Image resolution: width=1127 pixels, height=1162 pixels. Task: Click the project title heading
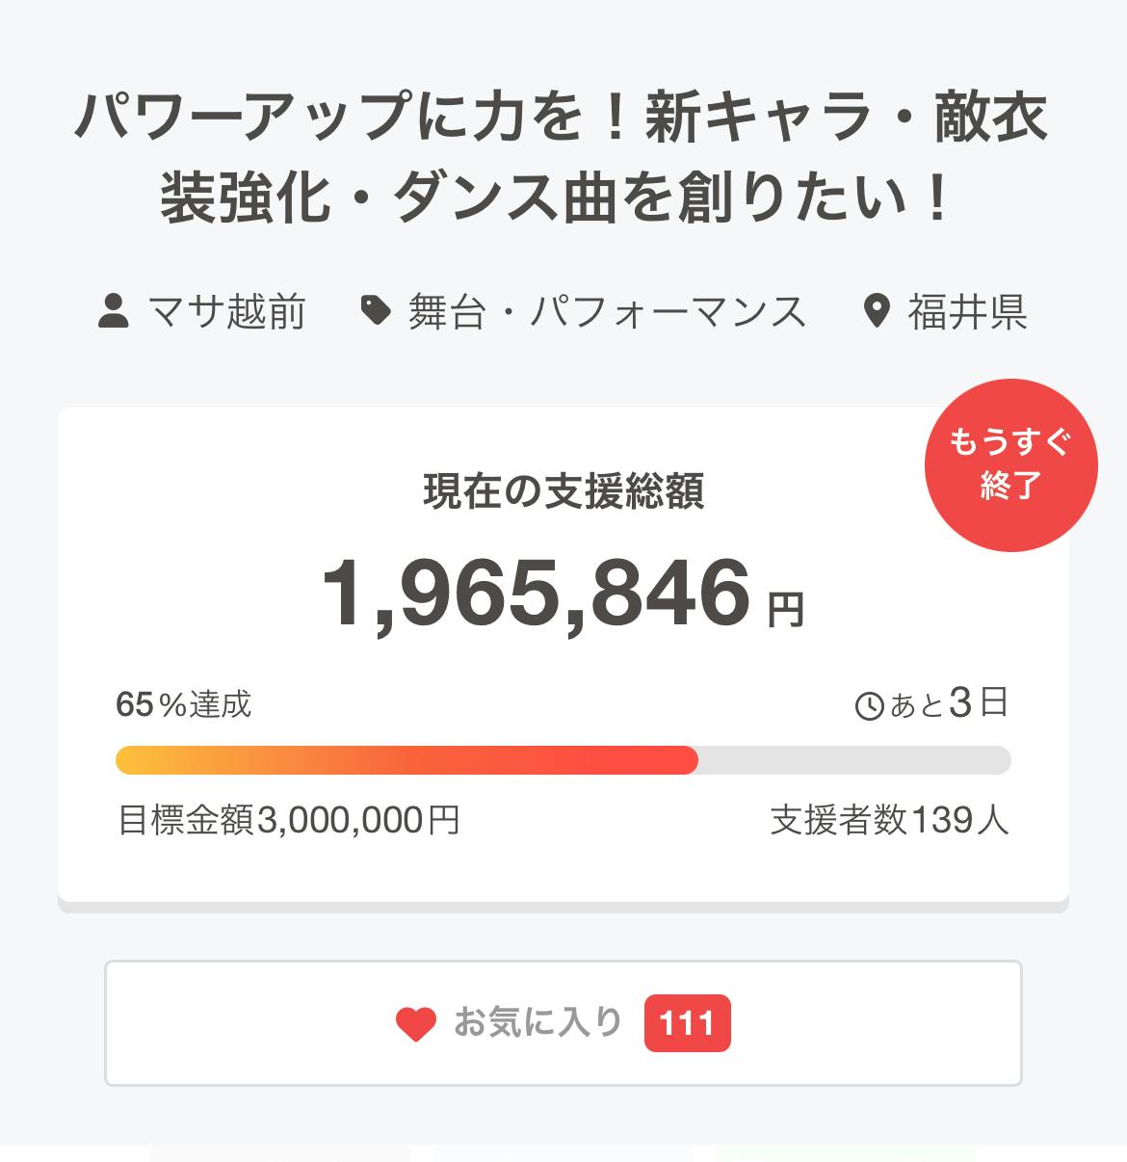pos(563,157)
